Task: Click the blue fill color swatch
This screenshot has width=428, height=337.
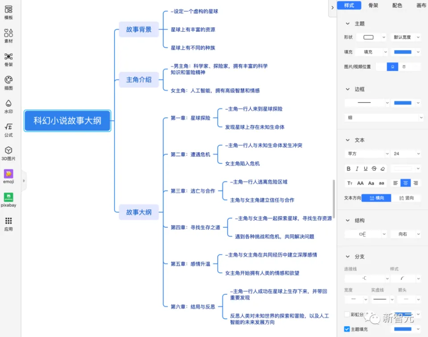Action: coord(403,52)
